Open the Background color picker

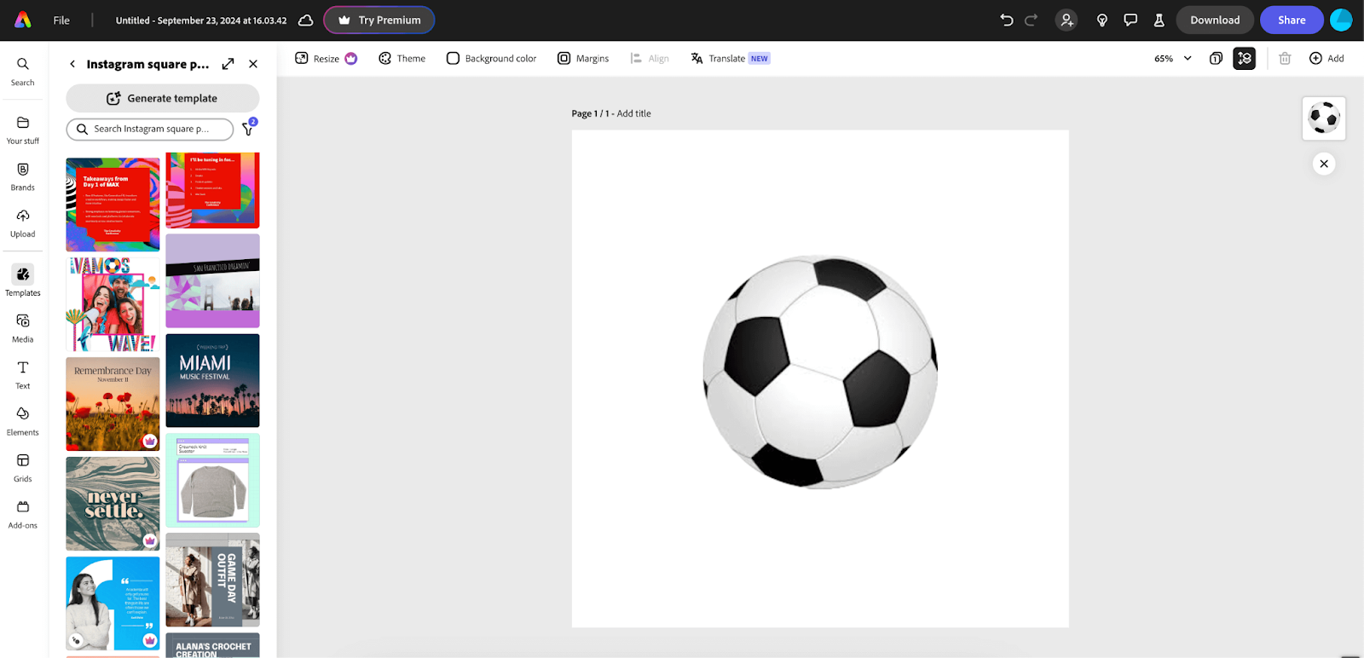[x=492, y=59]
